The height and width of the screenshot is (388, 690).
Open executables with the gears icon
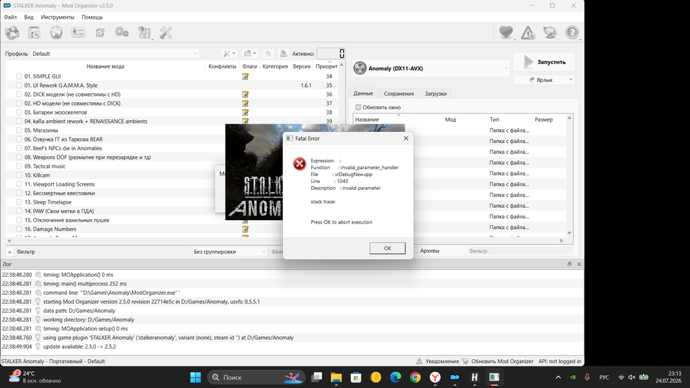[x=122, y=32]
